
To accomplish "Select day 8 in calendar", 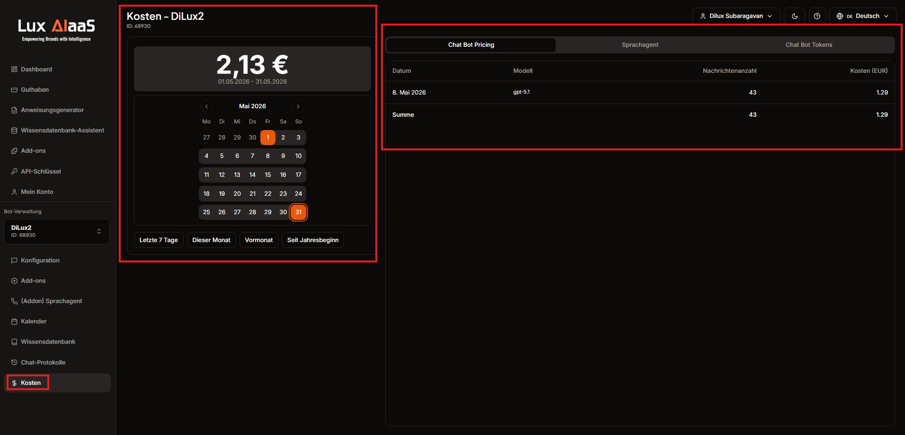I will click(268, 156).
